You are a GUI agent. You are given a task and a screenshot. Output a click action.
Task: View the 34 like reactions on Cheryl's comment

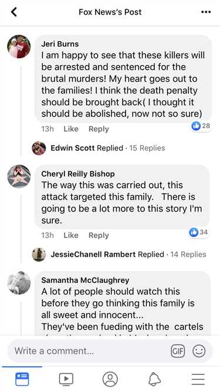(x=198, y=232)
